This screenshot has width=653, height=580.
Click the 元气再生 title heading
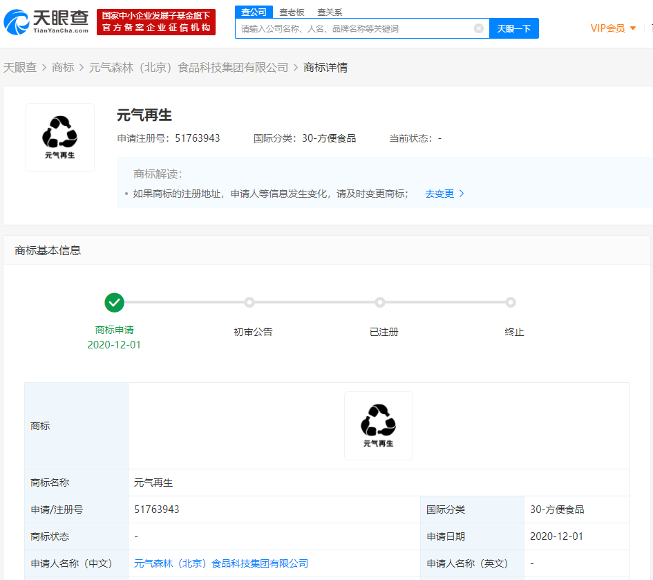pyautogui.click(x=144, y=115)
